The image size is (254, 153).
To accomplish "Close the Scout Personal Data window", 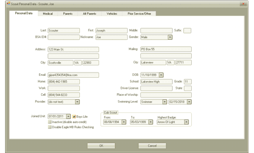I will [243, 4].
